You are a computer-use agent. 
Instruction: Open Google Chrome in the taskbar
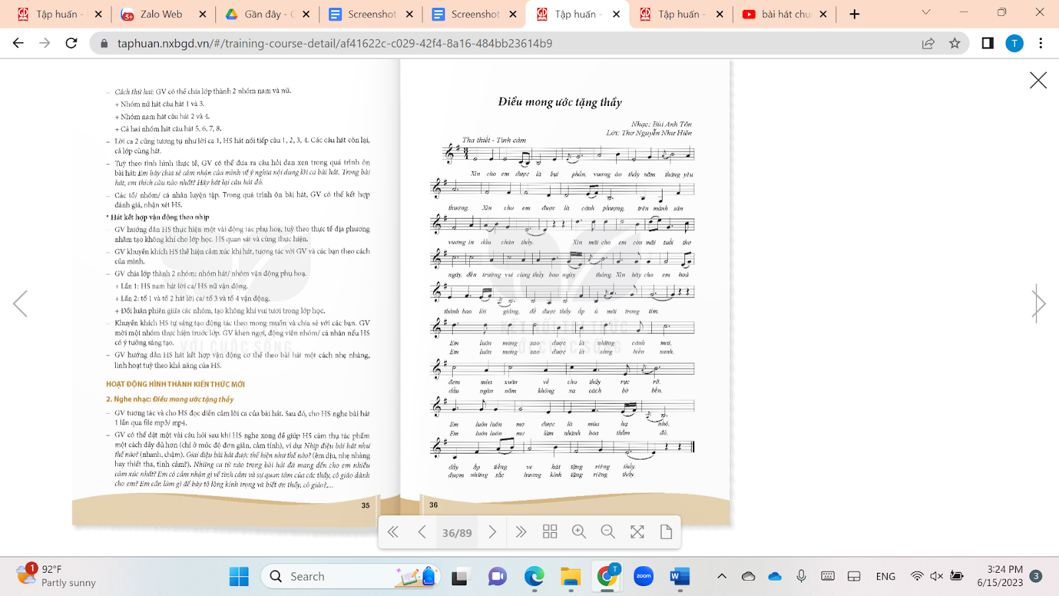(607, 576)
